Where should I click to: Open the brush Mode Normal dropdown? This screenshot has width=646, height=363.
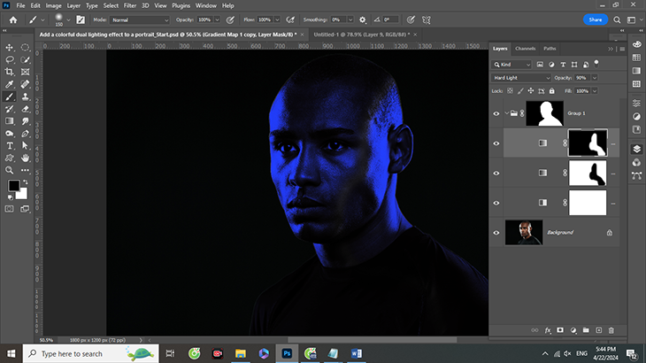[x=140, y=19]
